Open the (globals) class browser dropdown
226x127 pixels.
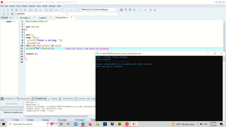click(42, 14)
